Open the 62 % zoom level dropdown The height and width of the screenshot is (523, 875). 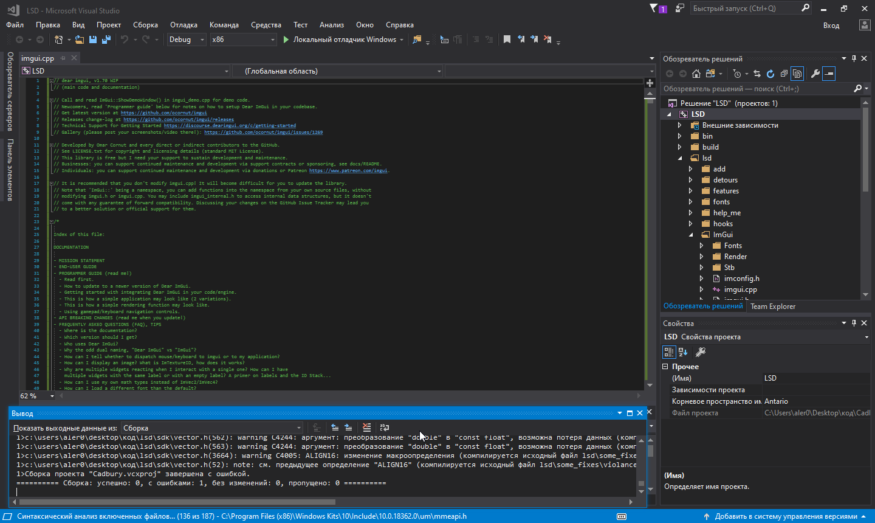coord(52,396)
